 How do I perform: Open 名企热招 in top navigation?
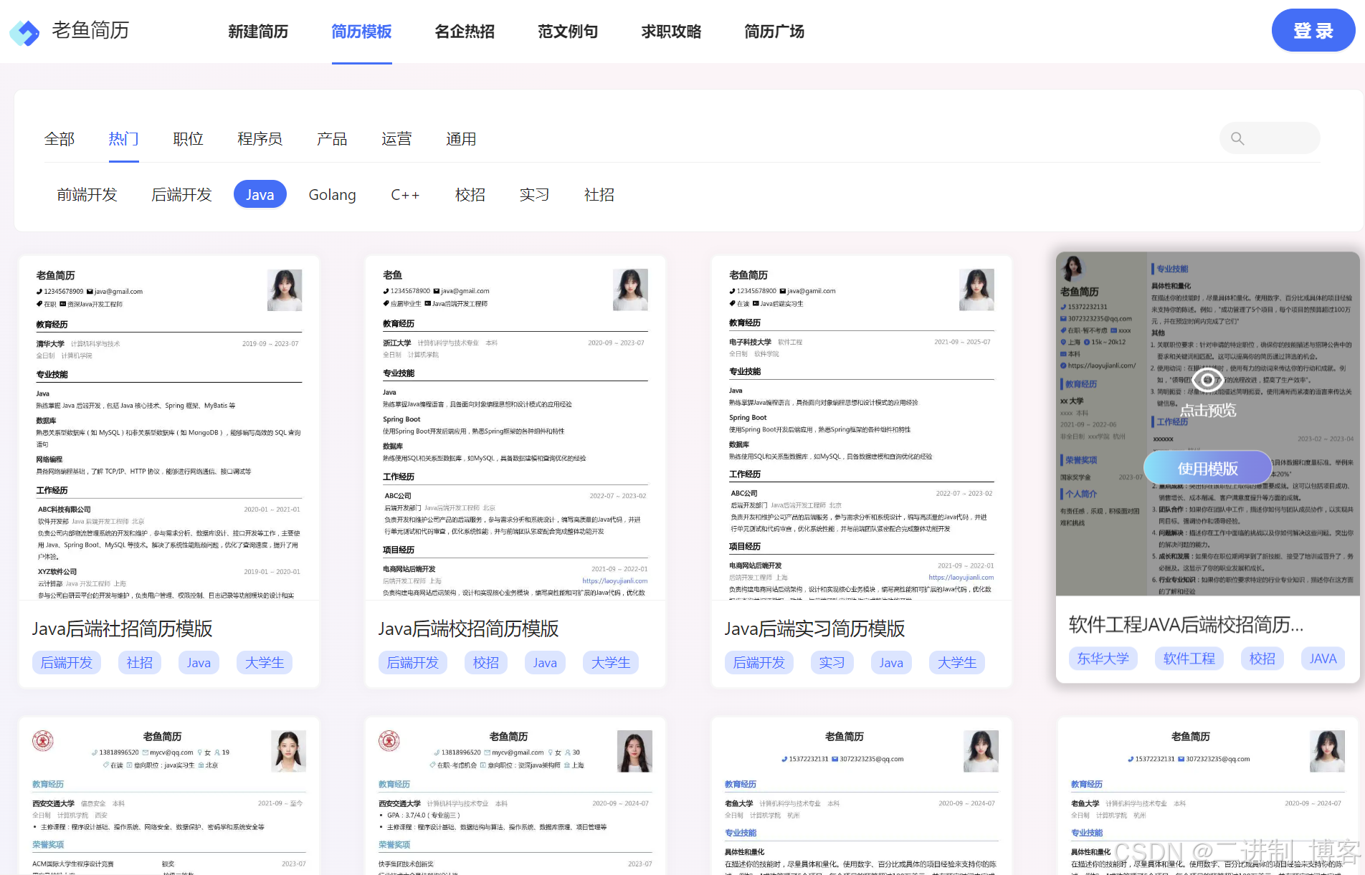click(465, 32)
